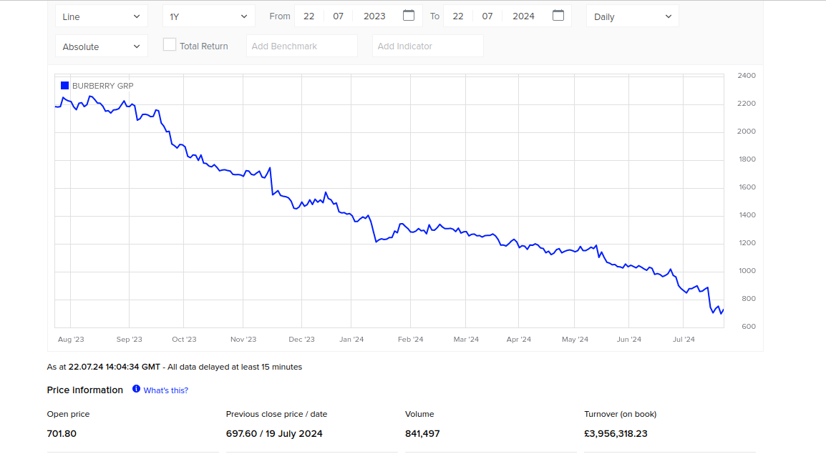Select the From date day field 22
Viewport: 826px width, 454px height.
pos(309,16)
